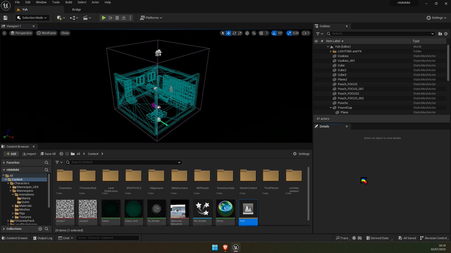
Task: Click the Save All button
Action: point(47,154)
